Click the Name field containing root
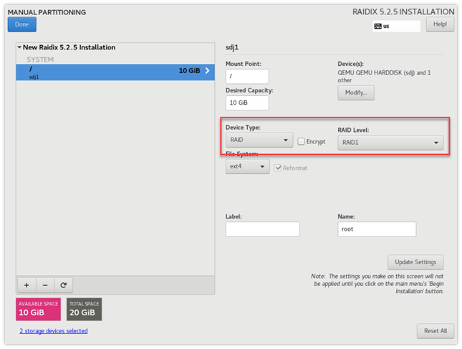This screenshot has width=462, height=349. [x=377, y=229]
